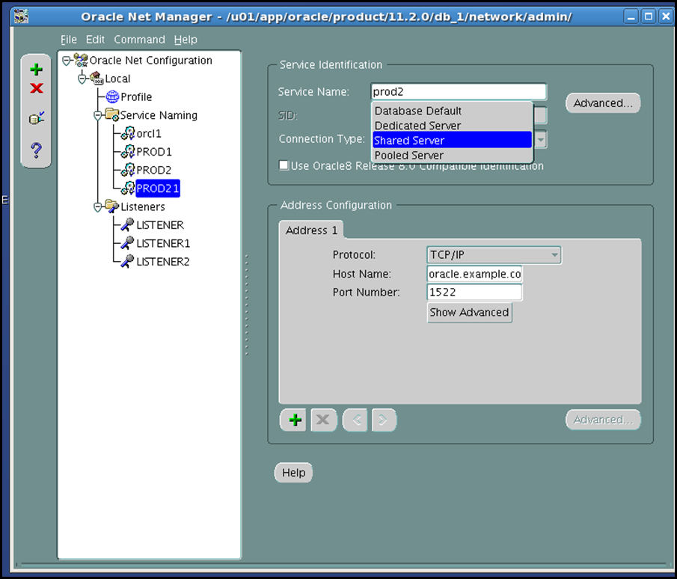This screenshot has width=677, height=579.
Task: Select the PROD21 tree entry
Action: 157,189
